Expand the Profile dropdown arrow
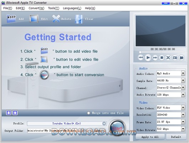 pos(104,123)
